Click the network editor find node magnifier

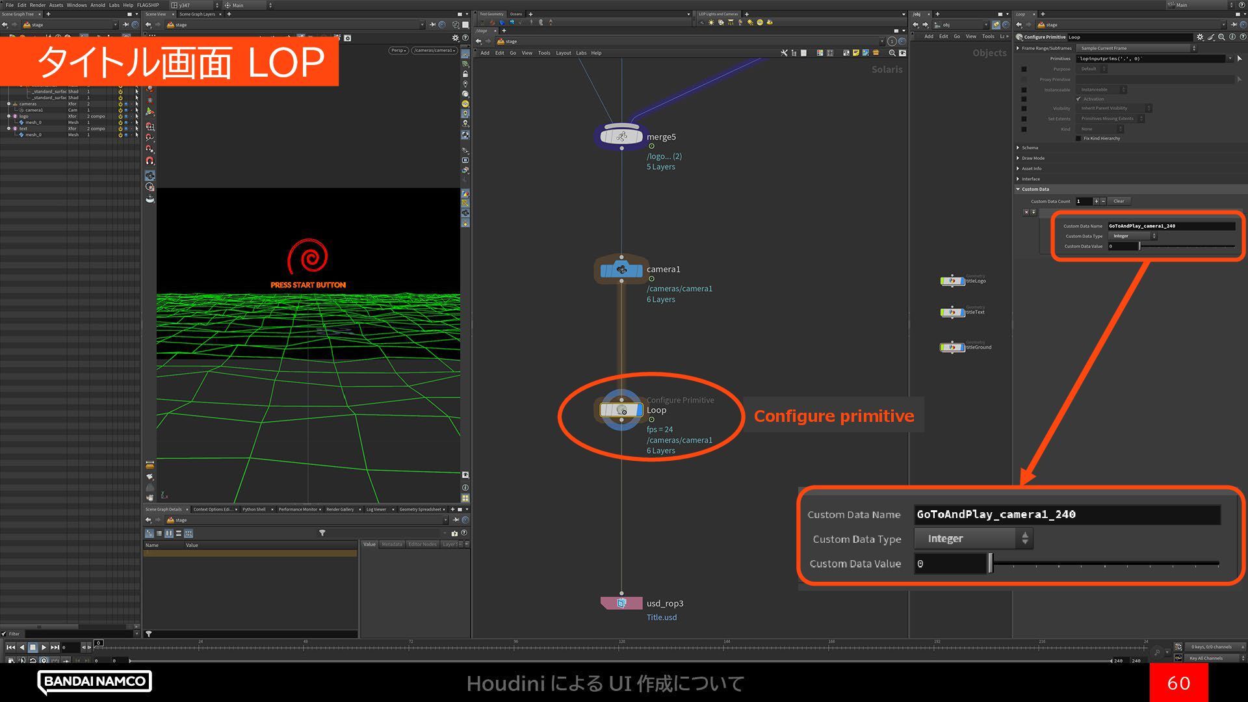(x=892, y=53)
